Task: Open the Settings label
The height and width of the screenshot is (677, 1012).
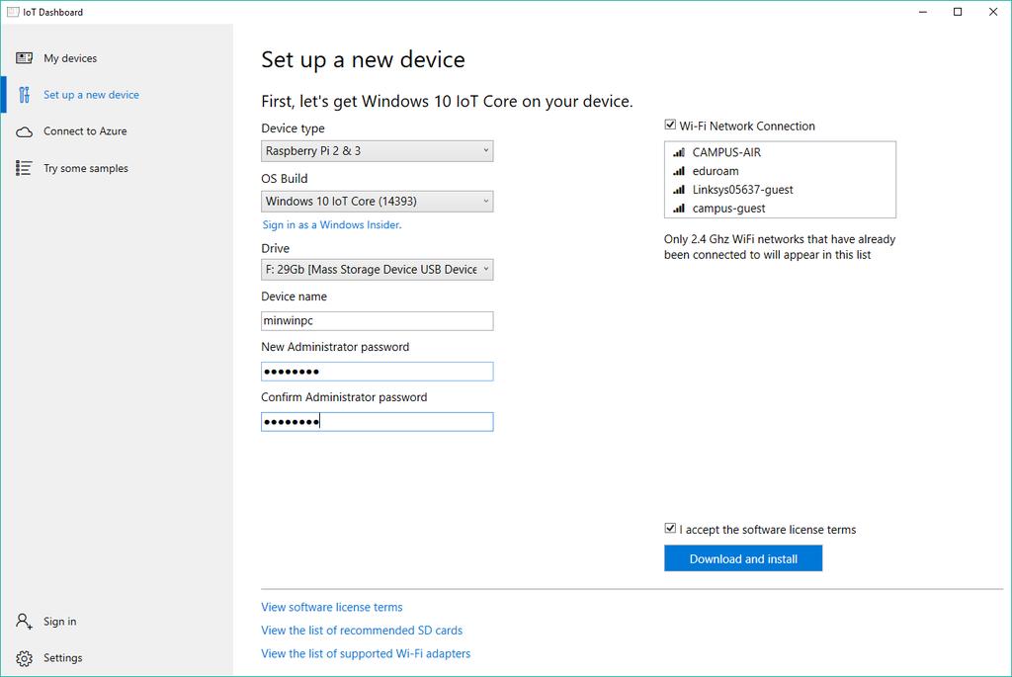Action: 62,657
